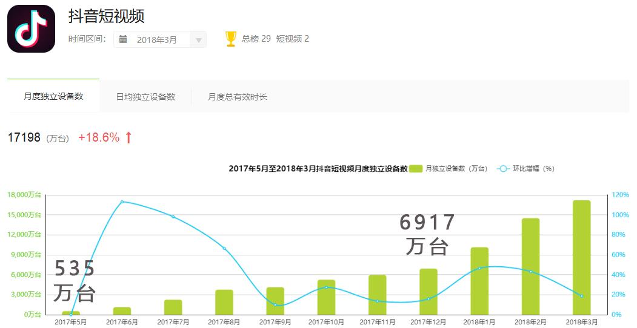The width and height of the screenshot is (637, 328).
Task: Click the chart title 2017年5月至2018年3月
Action: (318, 169)
